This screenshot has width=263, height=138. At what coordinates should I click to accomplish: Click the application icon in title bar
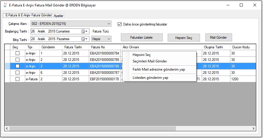pos(5,5)
